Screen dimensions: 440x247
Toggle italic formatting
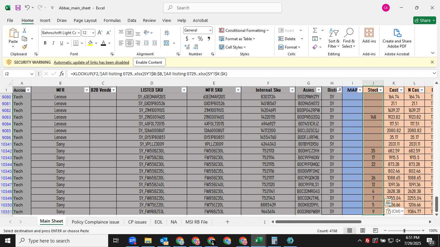[x=53, y=43]
